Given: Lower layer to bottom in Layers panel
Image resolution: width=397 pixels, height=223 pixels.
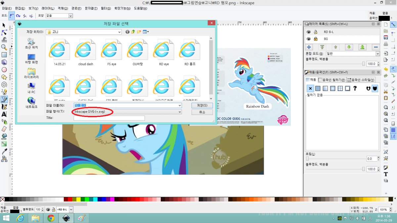Looking at the screenshot, I should coord(363,47).
